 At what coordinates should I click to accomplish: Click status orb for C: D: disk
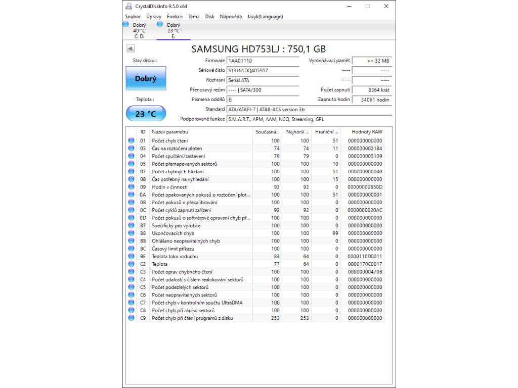click(126, 24)
